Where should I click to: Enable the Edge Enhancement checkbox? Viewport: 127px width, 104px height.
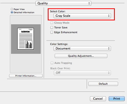[x=52, y=32]
